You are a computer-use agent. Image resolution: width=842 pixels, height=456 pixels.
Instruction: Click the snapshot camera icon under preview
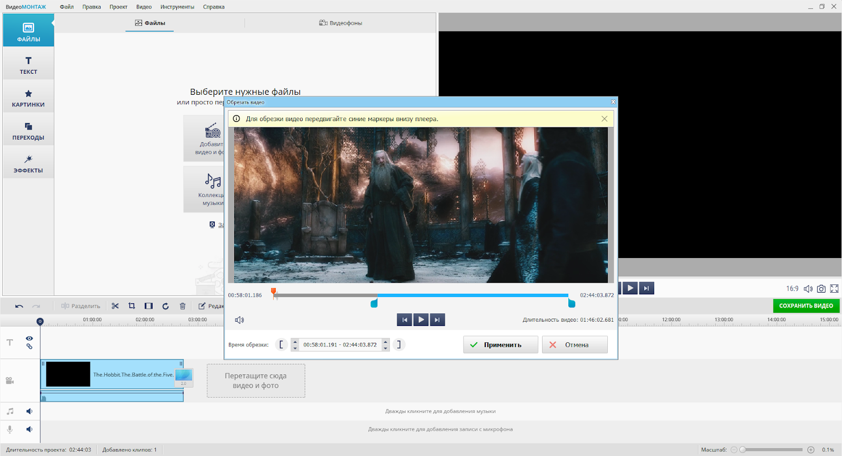point(821,289)
